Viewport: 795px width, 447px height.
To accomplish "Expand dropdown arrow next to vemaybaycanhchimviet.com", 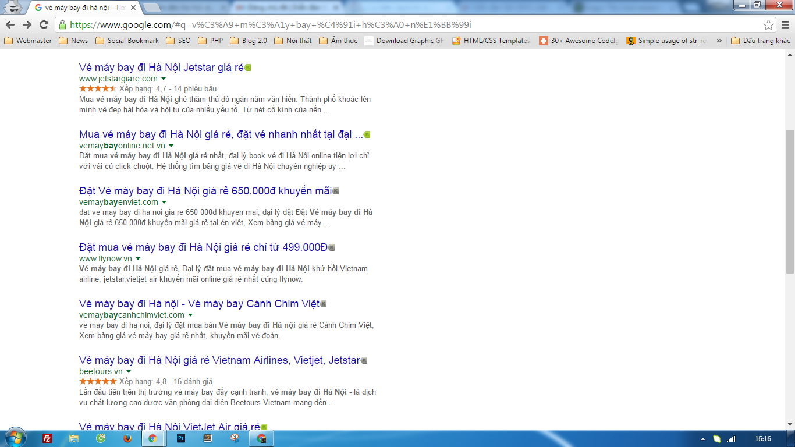I will 190,315.
